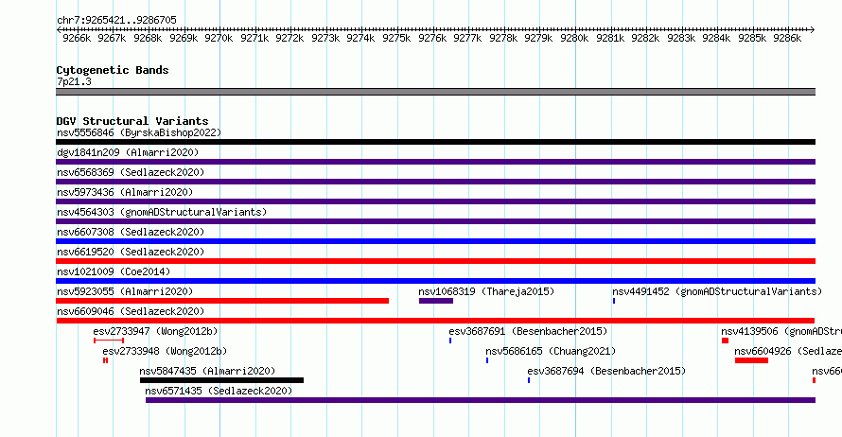This screenshot has width=842, height=437.
Task: Select the black nsv5556846 variant bar
Action: pos(435,142)
